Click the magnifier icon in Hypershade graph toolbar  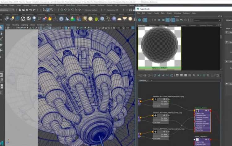point(194,75)
